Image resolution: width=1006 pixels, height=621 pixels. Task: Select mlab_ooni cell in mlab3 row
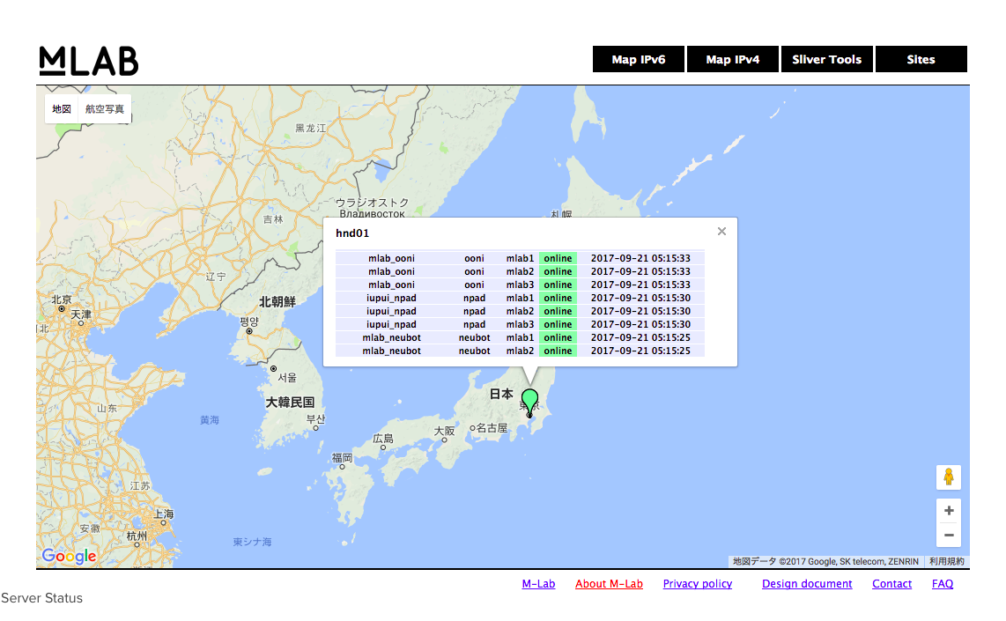pos(391,285)
